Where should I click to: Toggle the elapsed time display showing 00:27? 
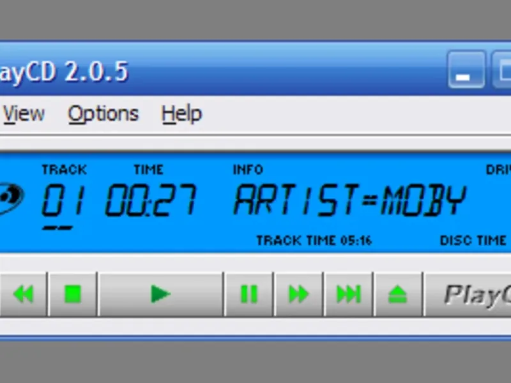pos(151,199)
